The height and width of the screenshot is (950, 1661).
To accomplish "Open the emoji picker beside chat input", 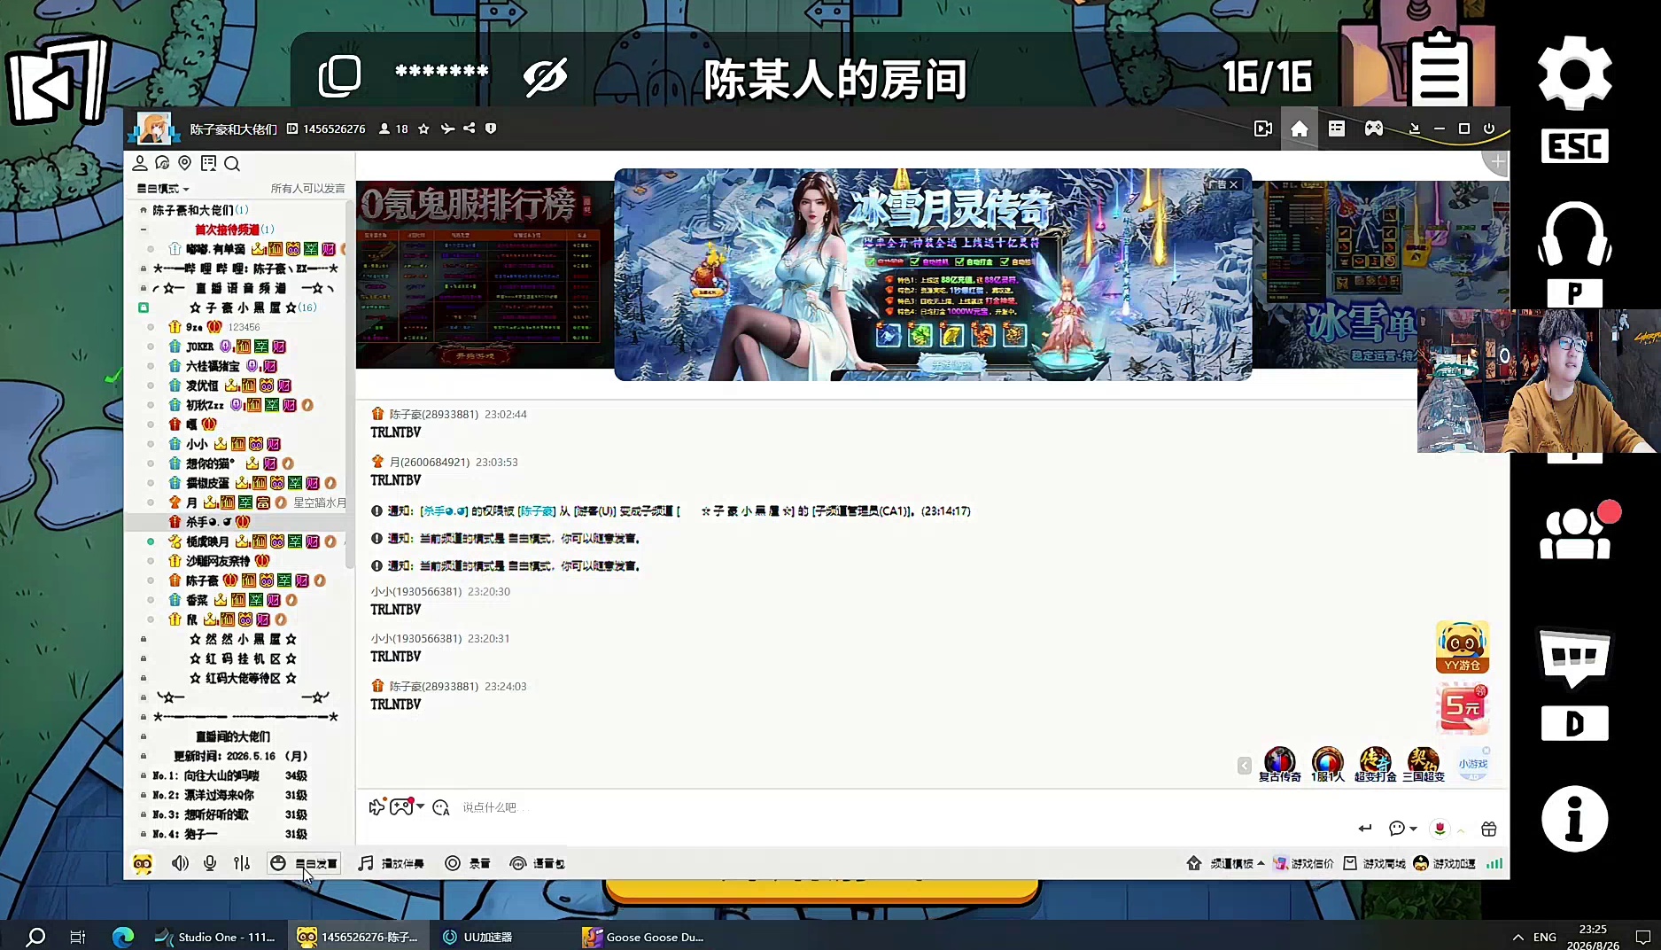I will tap(441, 807).
